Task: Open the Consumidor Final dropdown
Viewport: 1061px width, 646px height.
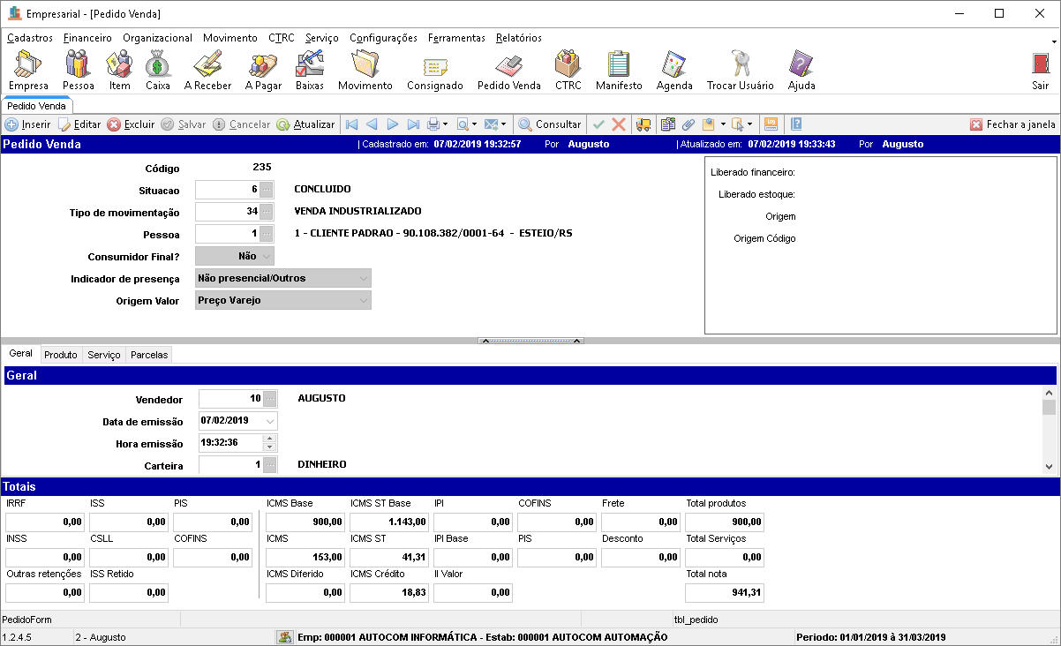Action: [267, 256]
